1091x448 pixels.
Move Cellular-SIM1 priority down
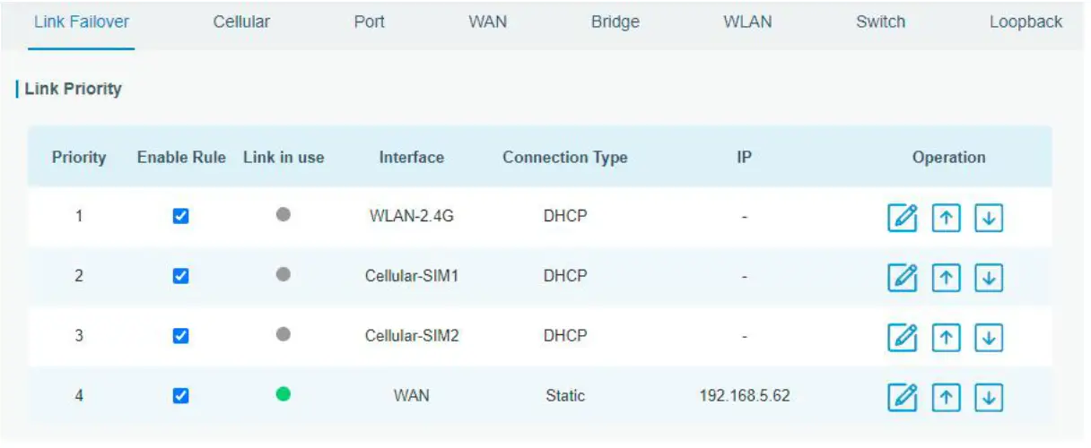click(x=988, y=278)
